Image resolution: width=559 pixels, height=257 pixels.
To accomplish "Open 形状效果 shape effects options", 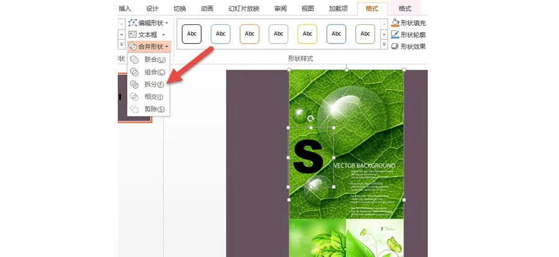I will tap(409, 46).
